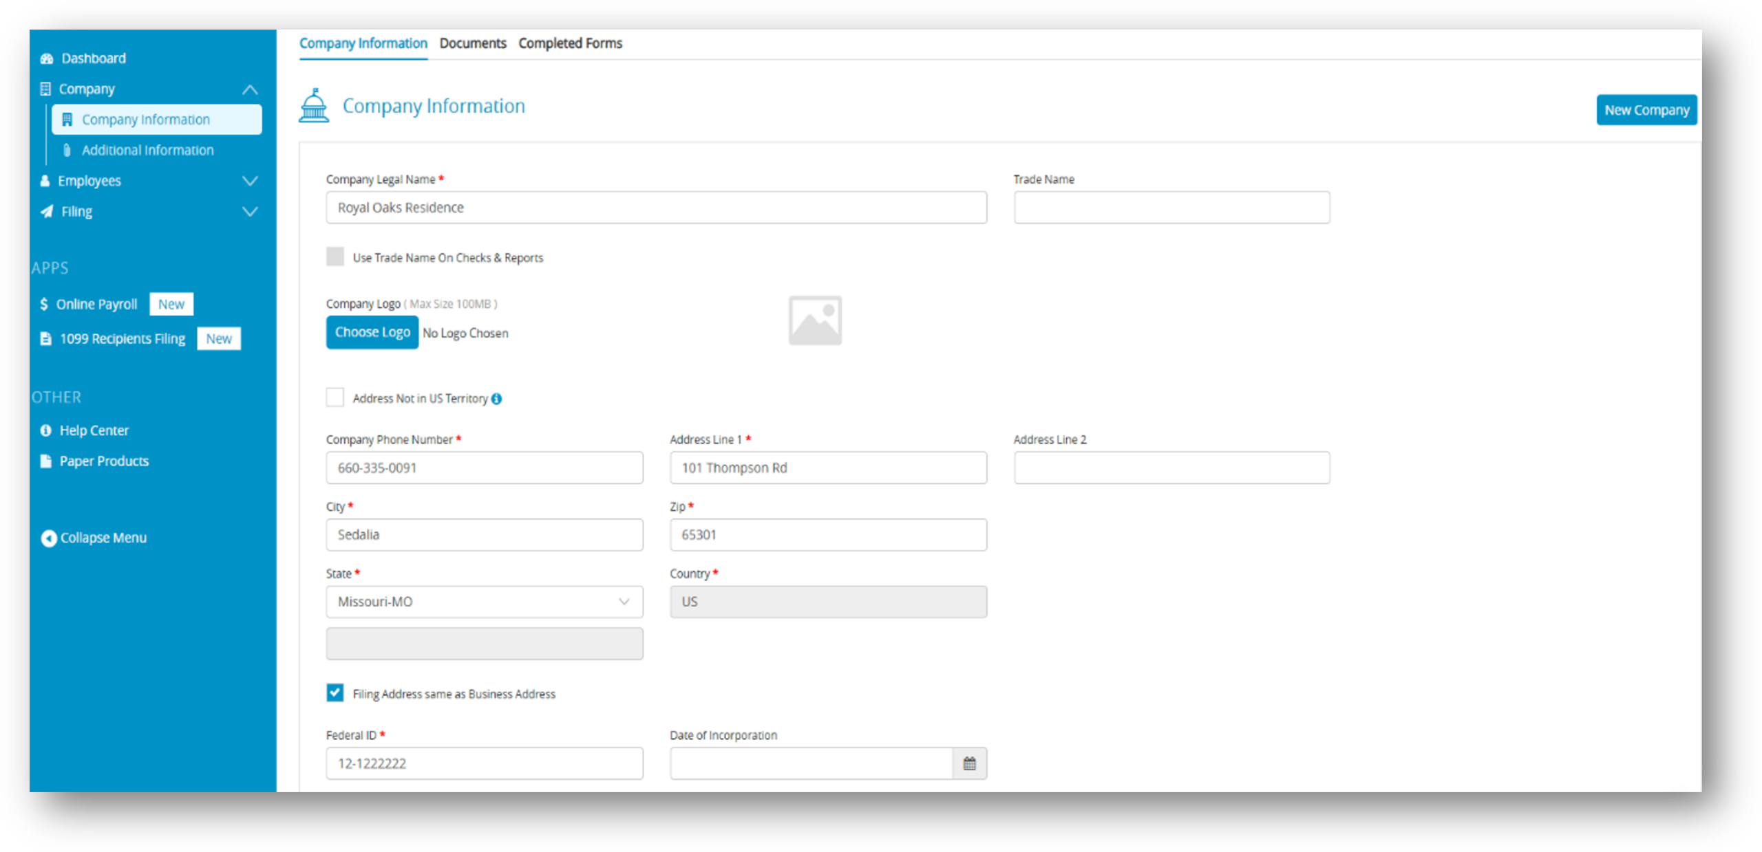Open Dashboard from the sidebar
Viewport: 1762px width, 852px height.
94,58
